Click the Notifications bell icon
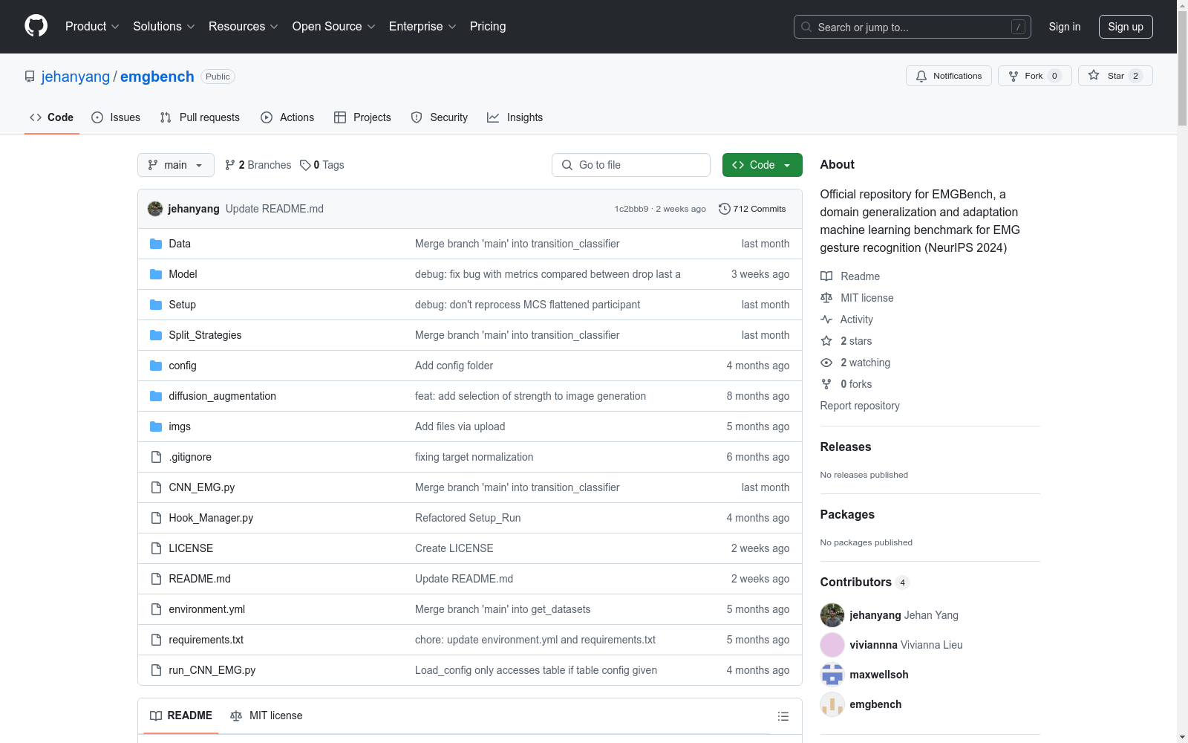The width and height of the screenshot is (1188, 743). (921, 76)
